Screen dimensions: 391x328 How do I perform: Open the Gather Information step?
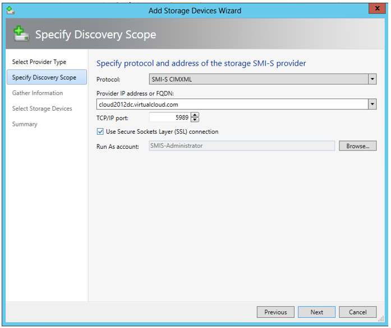[x=38, y=93]
